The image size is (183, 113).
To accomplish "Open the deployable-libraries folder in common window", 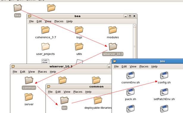I will tap(98, 100).
